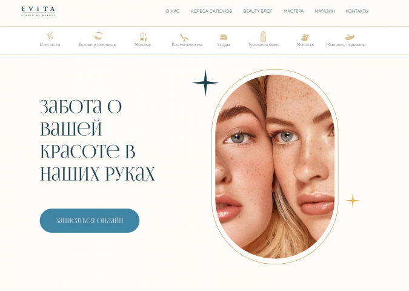Go to the КОНТАКТЫ page
The width and height of the screenshot is (409, 291).
tap(357, 12)
